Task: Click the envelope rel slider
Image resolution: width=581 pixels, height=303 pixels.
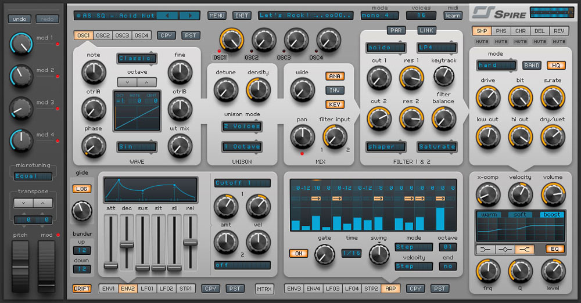Action: point(190,243)
